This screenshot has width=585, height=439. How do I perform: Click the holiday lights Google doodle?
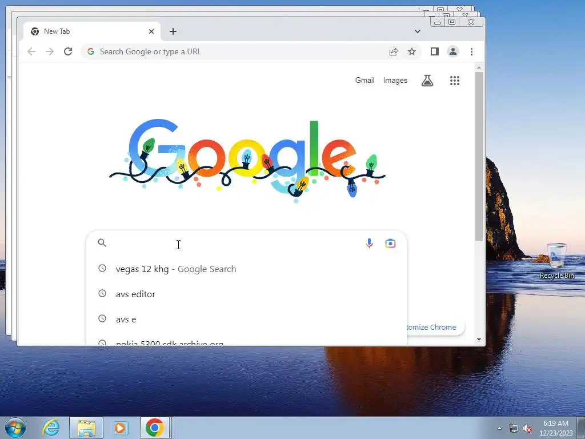click(247, 161)
